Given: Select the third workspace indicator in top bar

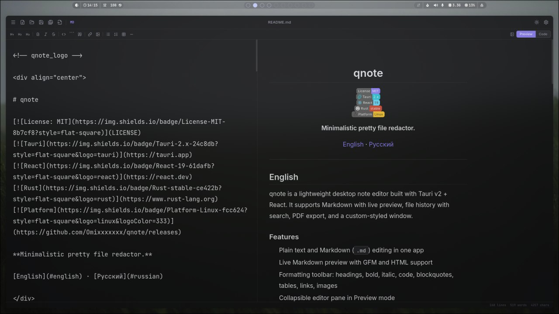Looking at the screenshot, I should pyautogui.click(x=262, y=5).
